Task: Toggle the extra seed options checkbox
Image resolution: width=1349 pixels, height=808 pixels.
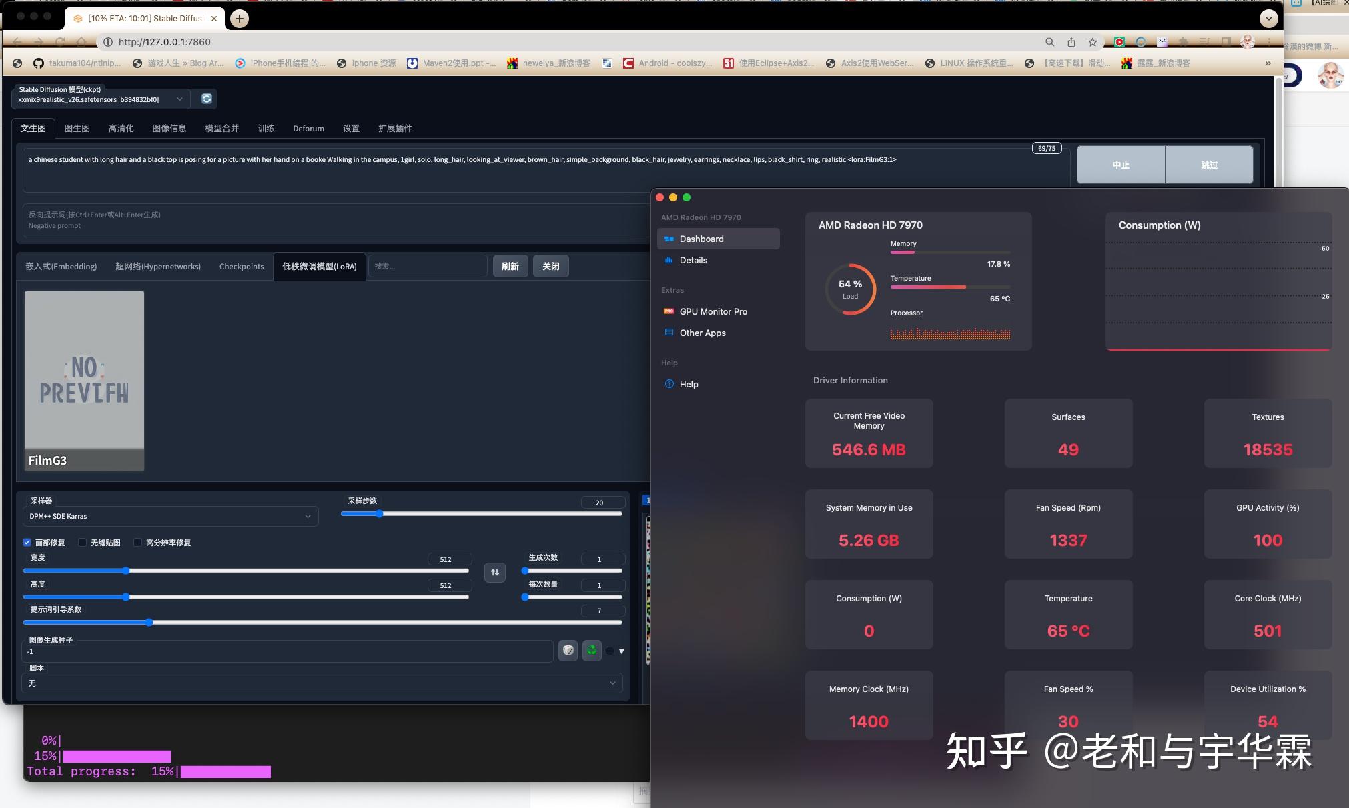Action: click(x=610, y=651)
